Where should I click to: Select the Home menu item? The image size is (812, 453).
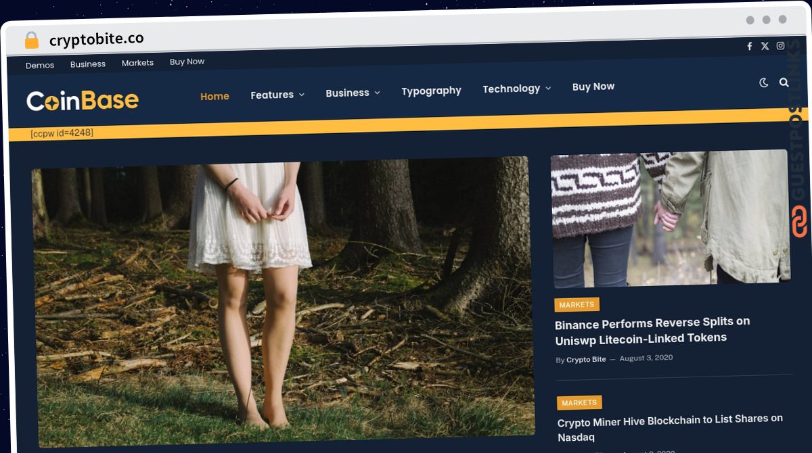[x=215, y=96]
